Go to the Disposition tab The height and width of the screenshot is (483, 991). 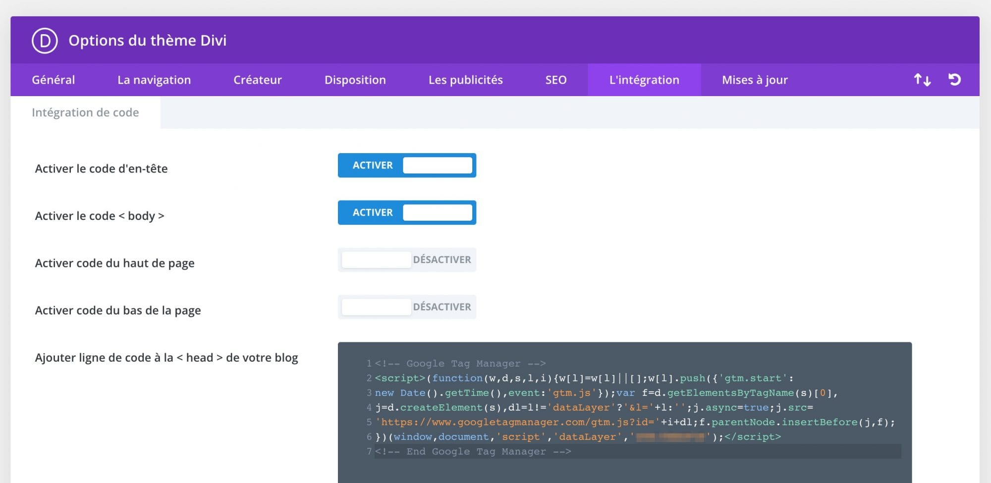(355, 80)
